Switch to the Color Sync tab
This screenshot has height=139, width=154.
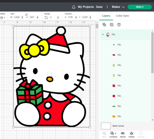(122, 16)
